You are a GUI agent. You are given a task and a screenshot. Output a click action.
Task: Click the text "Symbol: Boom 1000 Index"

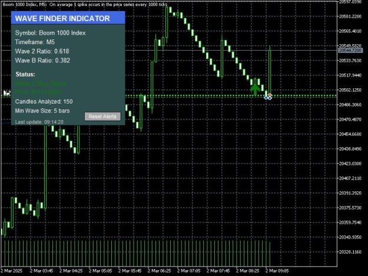point(51,33)
